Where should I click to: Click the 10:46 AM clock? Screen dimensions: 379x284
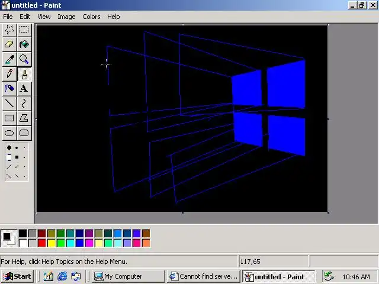coord(356,277)
